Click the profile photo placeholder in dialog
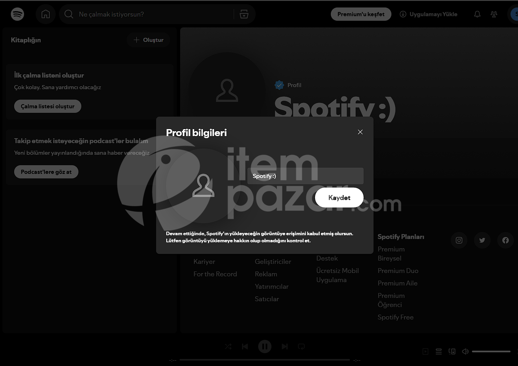518x366 pixels. (x=203, y=185)
